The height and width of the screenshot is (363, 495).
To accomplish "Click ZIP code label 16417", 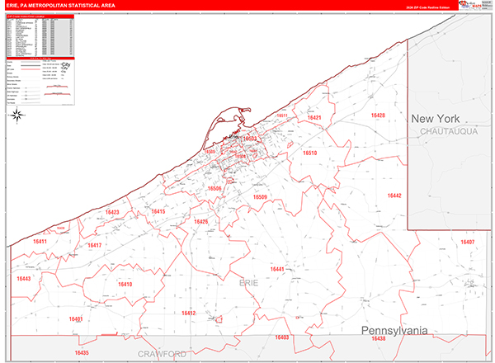I will [95, 245].
